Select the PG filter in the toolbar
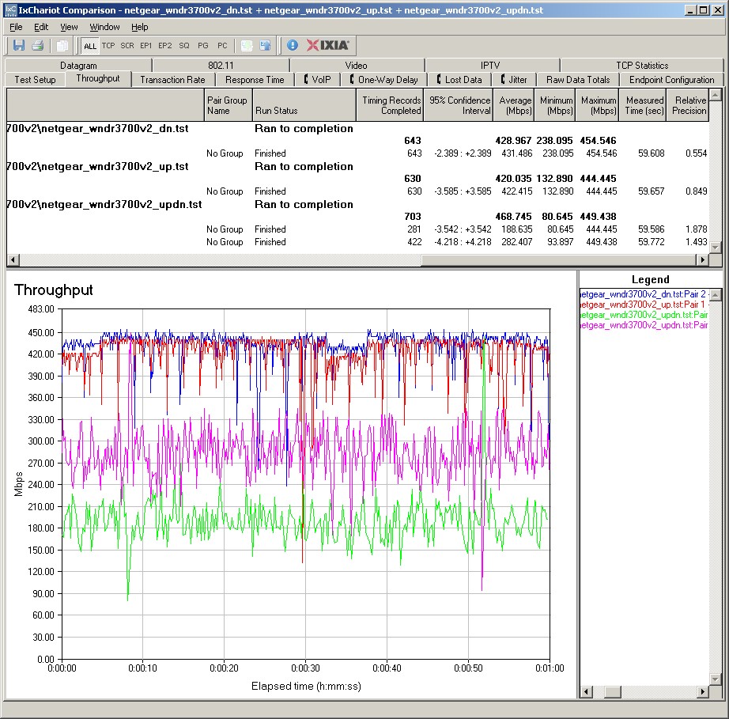This screenshot has width=729, height=719. click(x=203, y=46)
